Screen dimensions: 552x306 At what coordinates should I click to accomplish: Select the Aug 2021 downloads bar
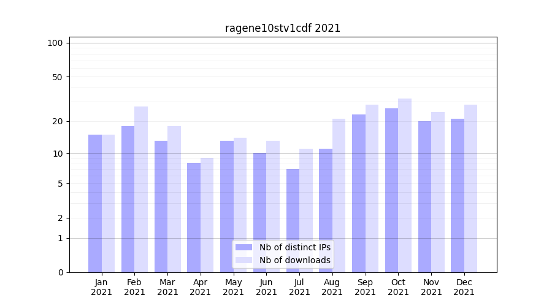point(339,195)
